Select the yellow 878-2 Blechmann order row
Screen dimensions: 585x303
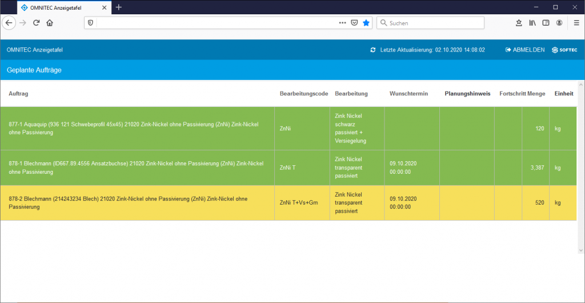point(137,202)
